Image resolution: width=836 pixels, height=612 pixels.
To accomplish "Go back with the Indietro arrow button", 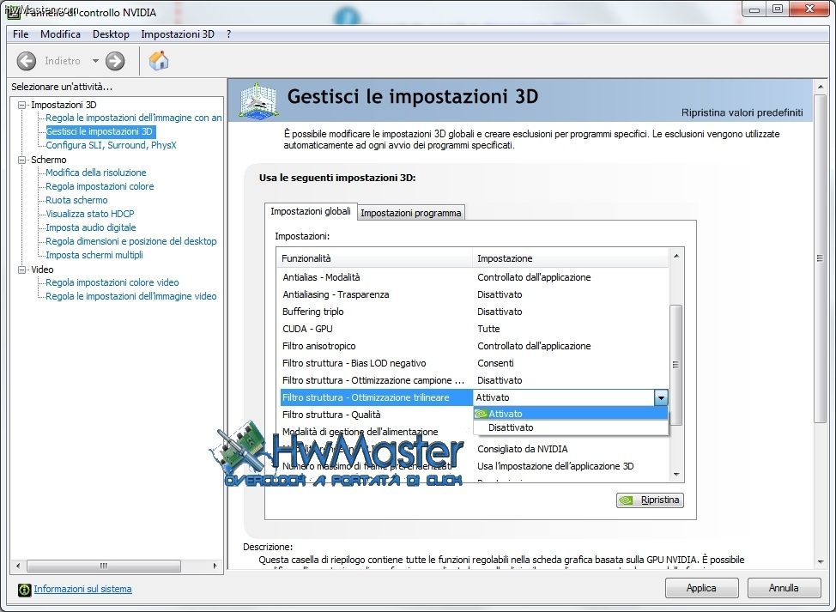I will click(26, 61).
